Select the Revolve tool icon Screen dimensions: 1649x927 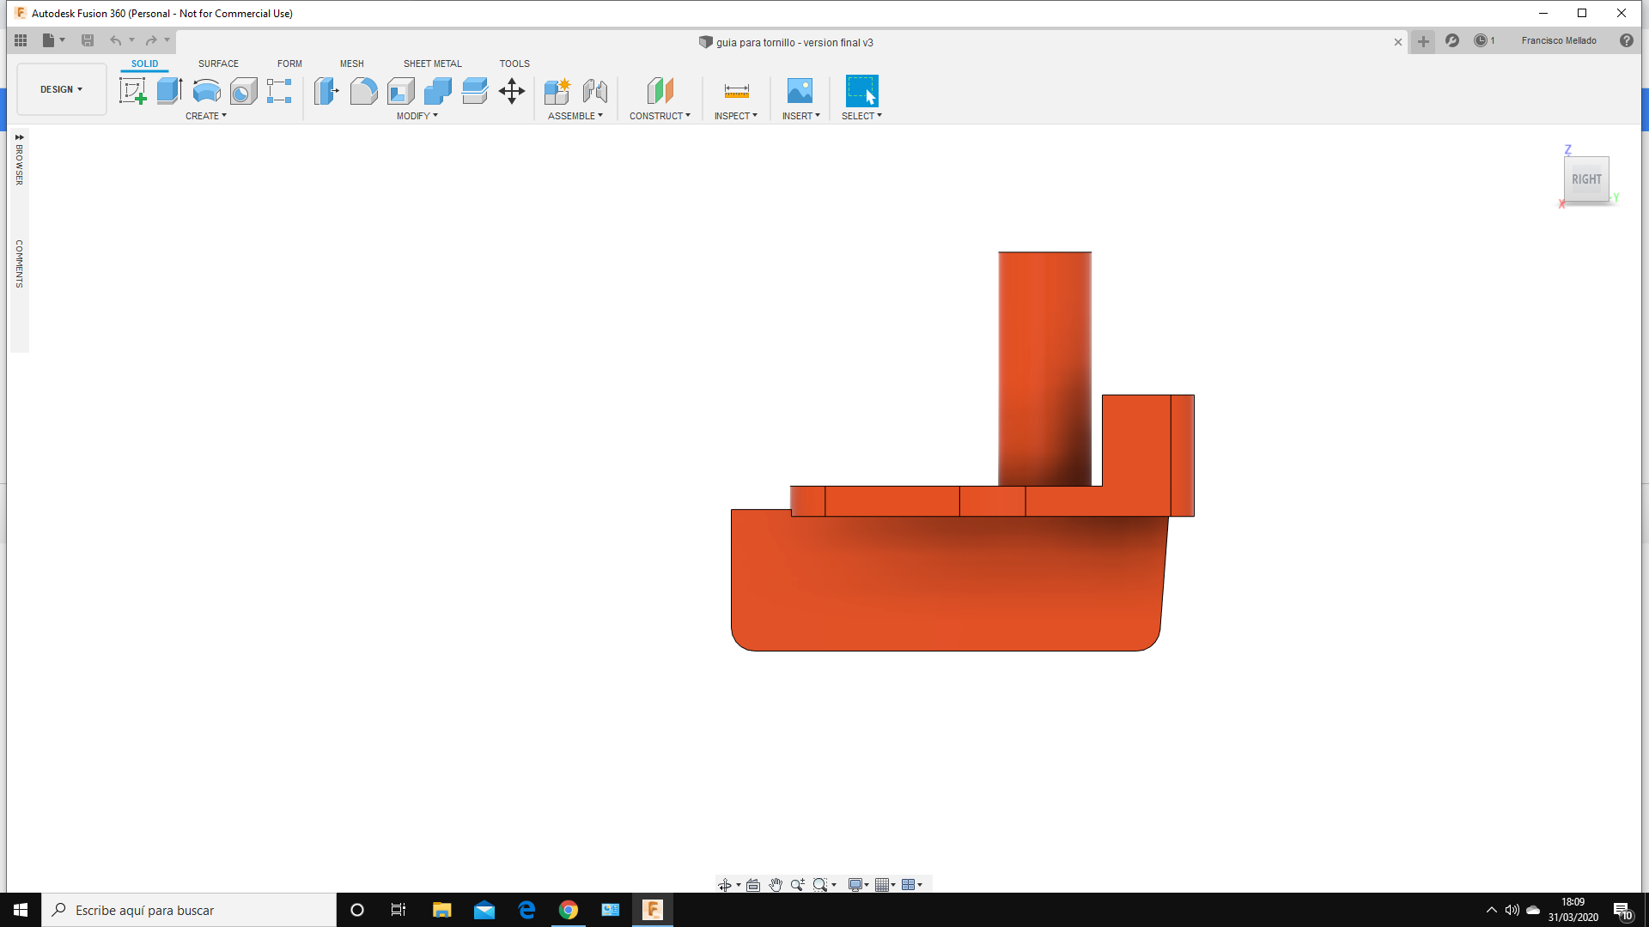[206, 91]
